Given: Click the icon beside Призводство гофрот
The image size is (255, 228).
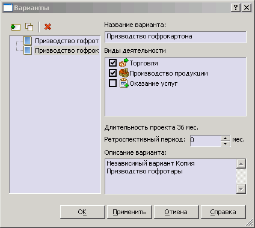Looking at the screenshot, I should click(28, 41).
